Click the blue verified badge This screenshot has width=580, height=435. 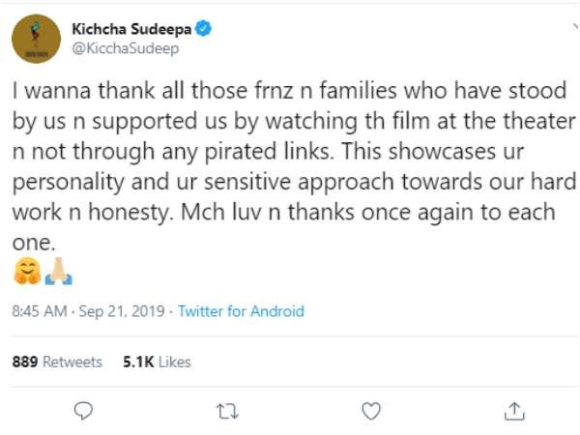click(203, 28)
